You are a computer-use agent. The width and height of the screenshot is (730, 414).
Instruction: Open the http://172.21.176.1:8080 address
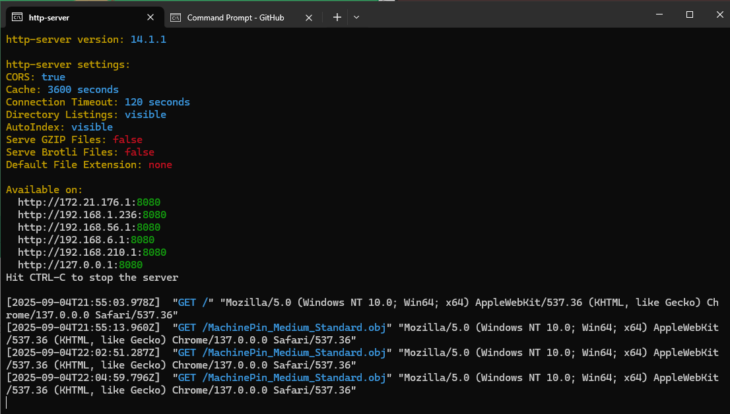(x=89, y=202)
